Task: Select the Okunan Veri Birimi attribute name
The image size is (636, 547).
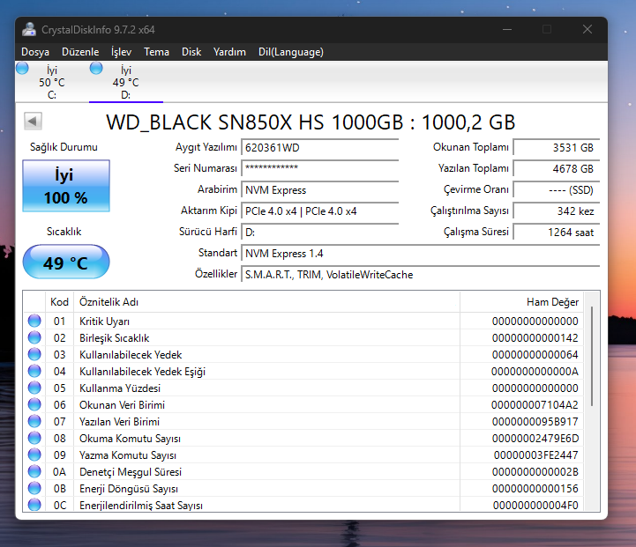Action: pyautogui.click(x=122, y=405)
